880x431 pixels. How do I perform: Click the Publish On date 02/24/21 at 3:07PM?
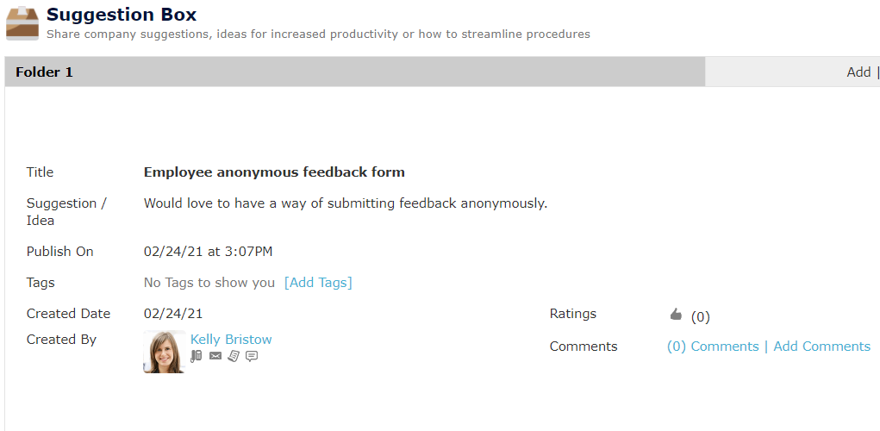[x=209, y=252]
